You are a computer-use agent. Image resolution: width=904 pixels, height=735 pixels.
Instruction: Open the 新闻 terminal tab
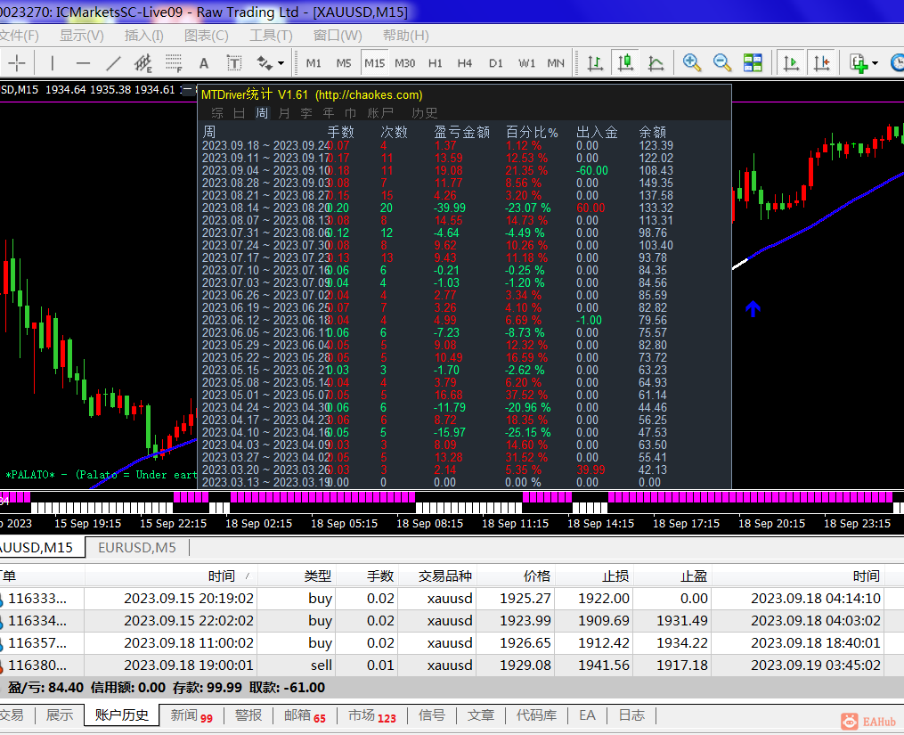pos(191,715)
